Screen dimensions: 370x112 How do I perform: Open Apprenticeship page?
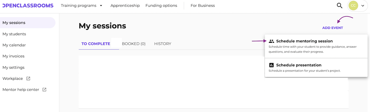click(x=125, y=5)
